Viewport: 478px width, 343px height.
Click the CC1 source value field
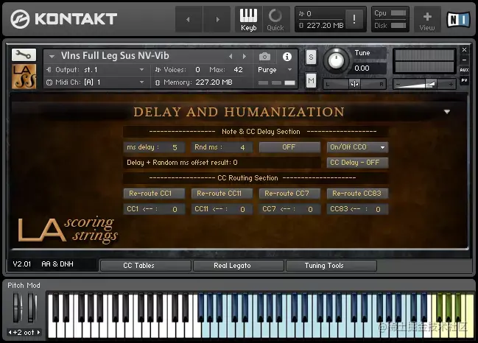(x=154, y=209)
